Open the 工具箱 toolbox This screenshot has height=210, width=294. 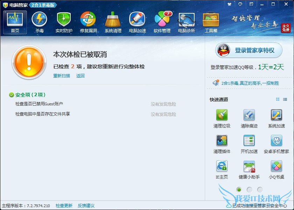click(x=211, y=22)
